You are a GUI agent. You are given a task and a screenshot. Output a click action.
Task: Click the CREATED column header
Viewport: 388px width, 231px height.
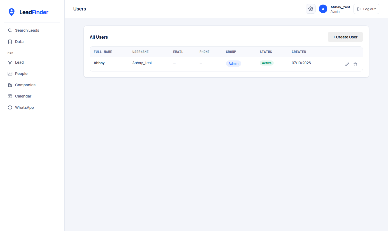click(299, 52)
